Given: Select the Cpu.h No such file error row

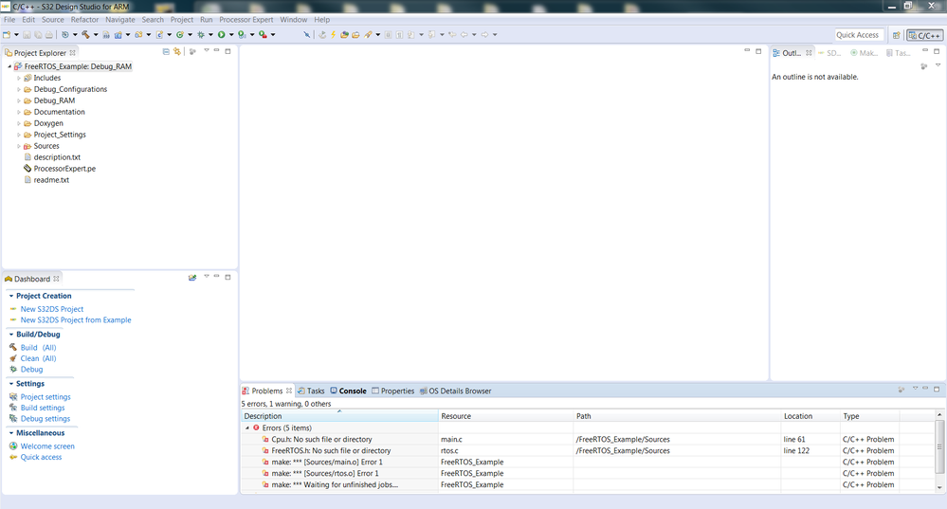Looking at the screenshot, I should pyautogui.click(x=589, y=439).
